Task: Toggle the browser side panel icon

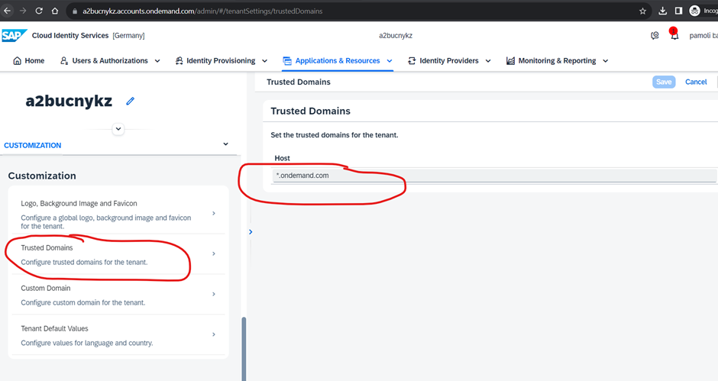Action: [x=678, y=11]
